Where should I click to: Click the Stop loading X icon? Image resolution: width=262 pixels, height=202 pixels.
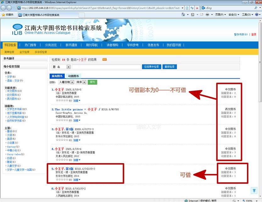pos(197,8)
